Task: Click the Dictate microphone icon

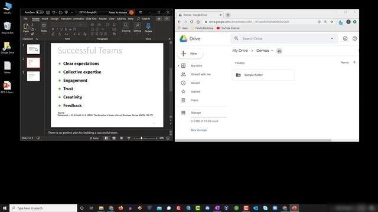Action: click(x=148, y=26)
